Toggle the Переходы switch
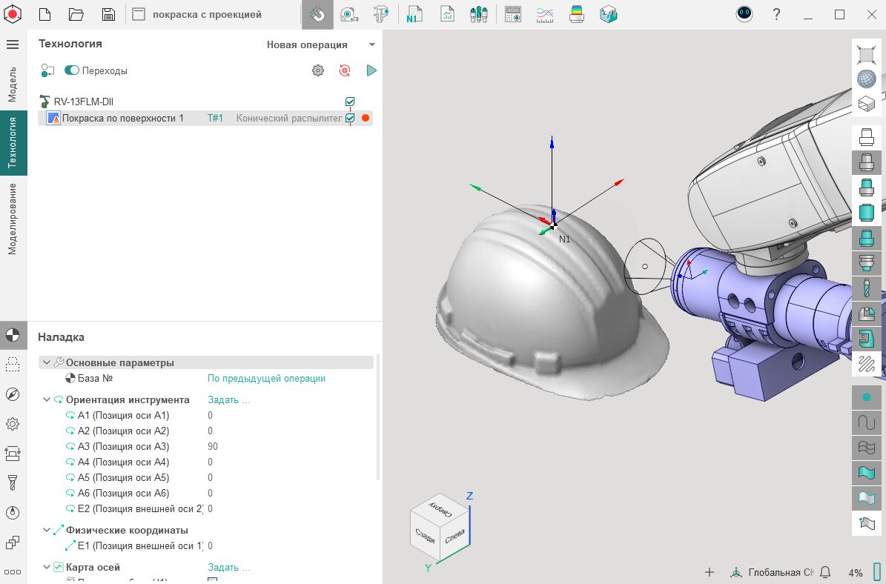The height and width of the screenshot is (584, 886). click(x=72, y=70)
